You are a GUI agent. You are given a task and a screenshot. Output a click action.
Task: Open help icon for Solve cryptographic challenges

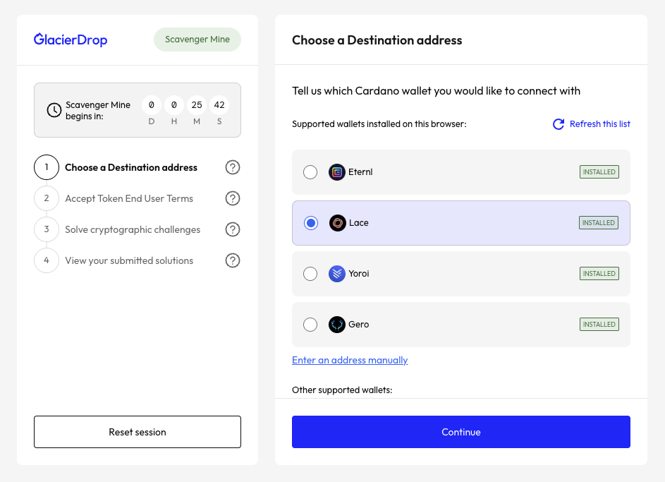click(x=233, y=229)
